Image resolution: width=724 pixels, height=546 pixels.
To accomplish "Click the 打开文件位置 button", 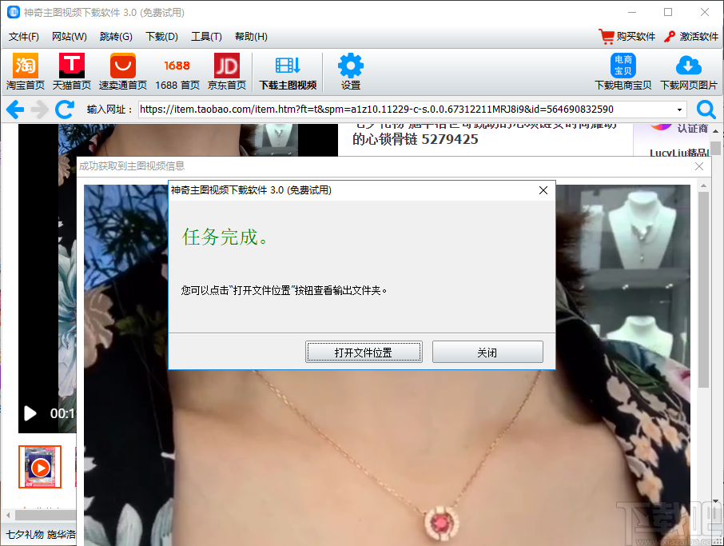I will coord(364,352).
